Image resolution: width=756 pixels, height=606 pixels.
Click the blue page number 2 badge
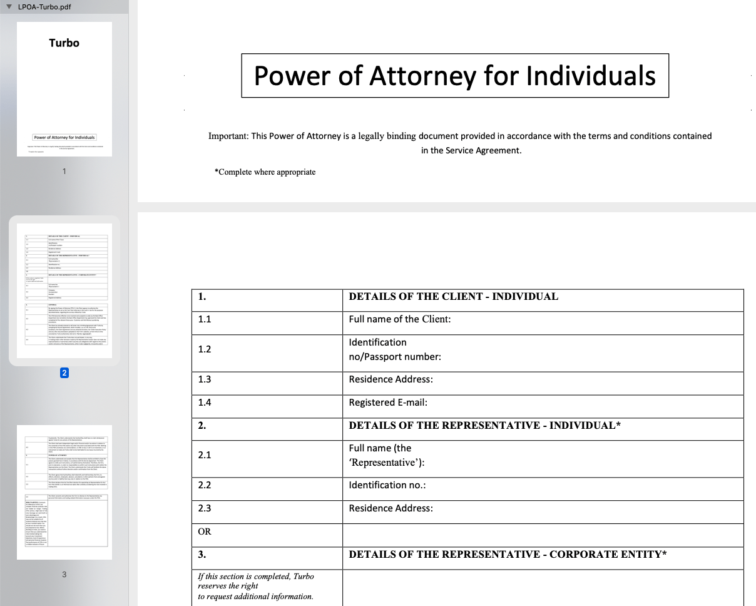click(x=64, y=373)
